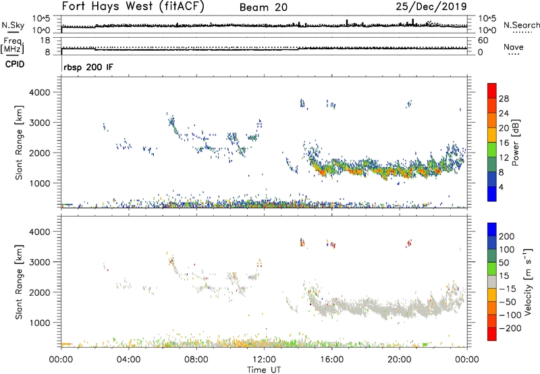The image size is (540, 374).
Task: Select the "20:00" time tick label
Action: [399, 360]
